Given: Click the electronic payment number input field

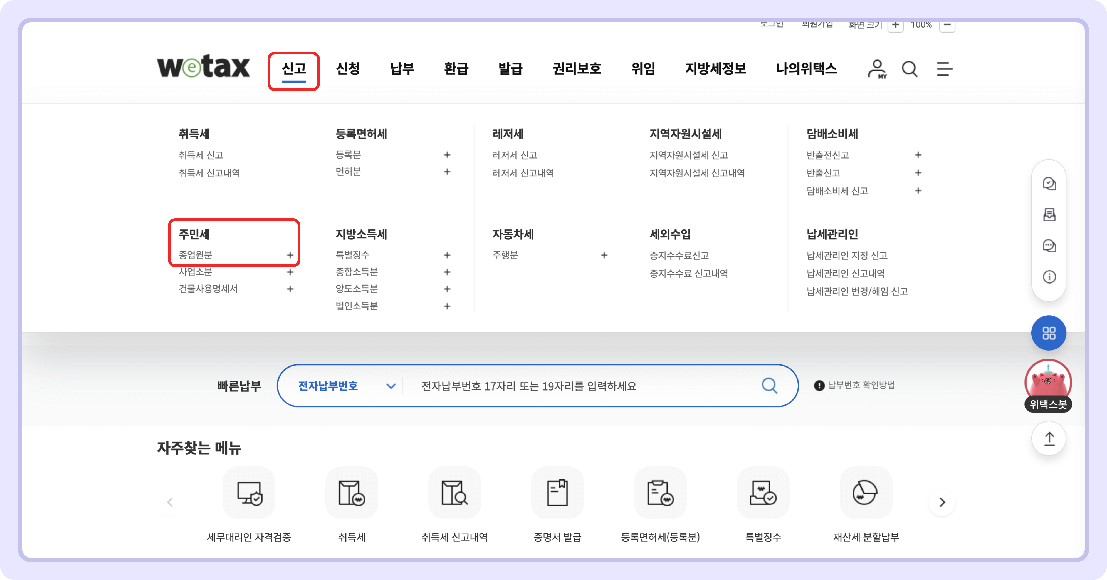Looking at the screenshot, I should click(559, 386).
